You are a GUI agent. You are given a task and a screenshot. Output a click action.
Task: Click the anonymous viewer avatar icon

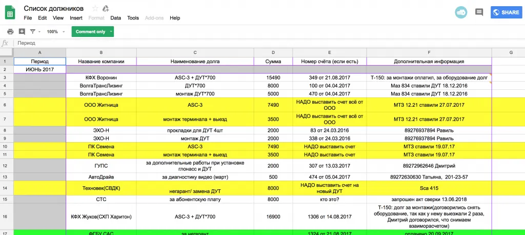point(460,12)
